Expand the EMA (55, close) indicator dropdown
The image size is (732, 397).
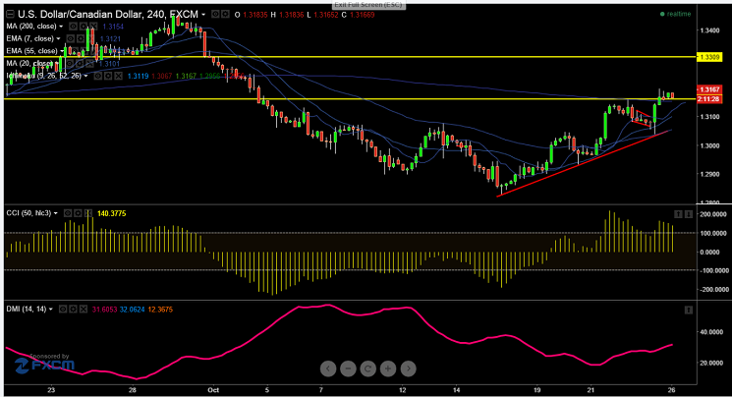[x=62, y=51]
